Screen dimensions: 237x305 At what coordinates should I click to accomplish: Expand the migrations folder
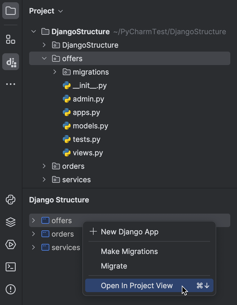point(55,72)
